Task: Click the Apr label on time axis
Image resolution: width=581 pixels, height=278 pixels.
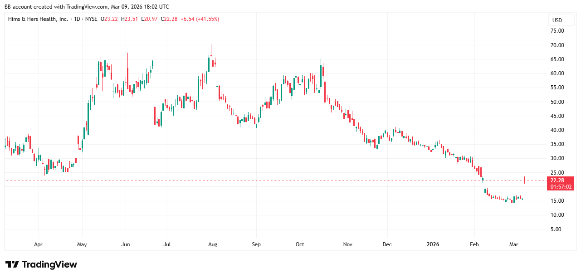Action: tap(39, 244)
